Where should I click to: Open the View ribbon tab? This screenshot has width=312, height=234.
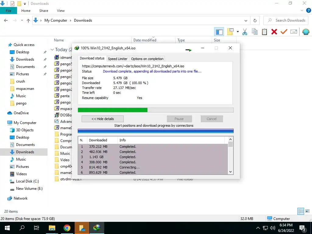tap(61, 11)
